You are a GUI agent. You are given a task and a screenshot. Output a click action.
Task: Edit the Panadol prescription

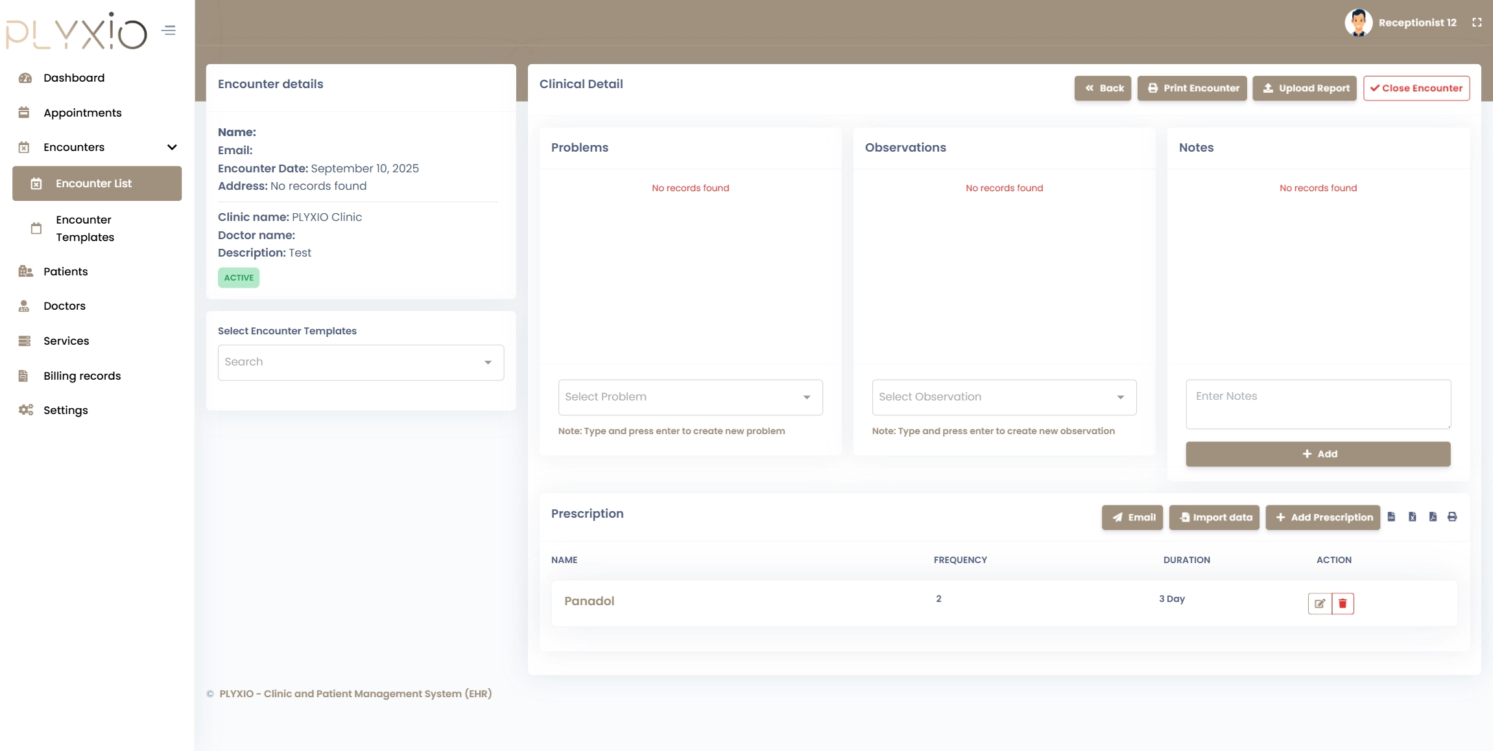pos(1319,603)
